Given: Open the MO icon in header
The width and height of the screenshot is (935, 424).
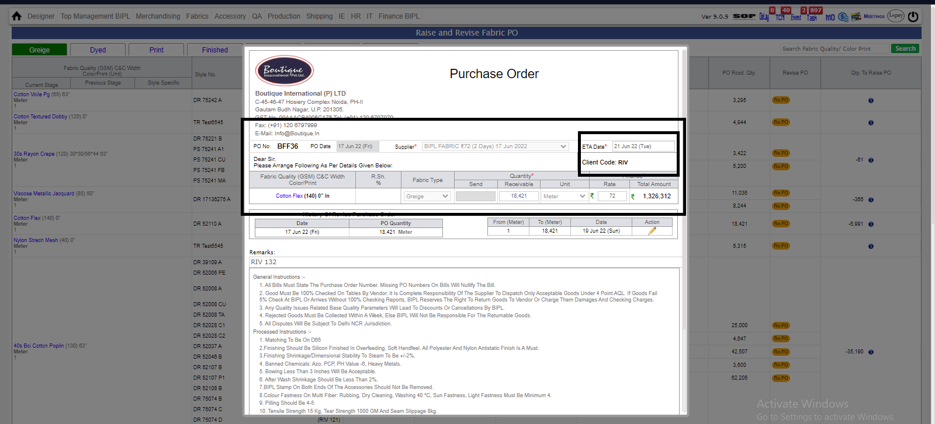Looking at the screenshot, I should point(830,17).
